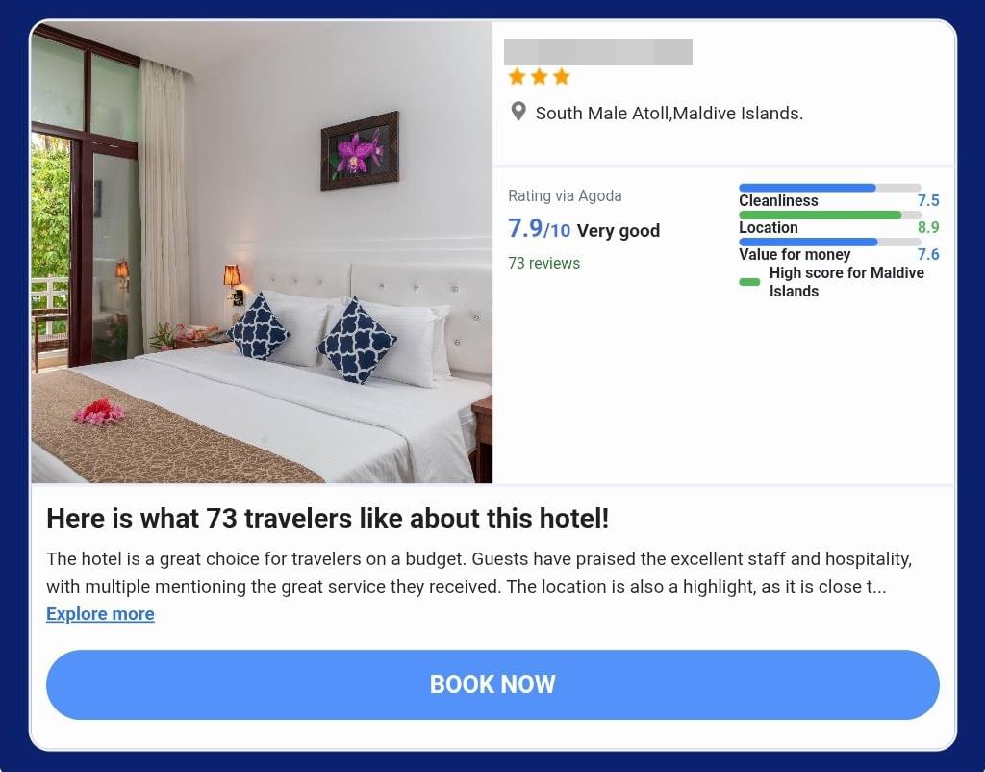
Task: Click the 7.9/10 rating score
Action: pos(539,229)
